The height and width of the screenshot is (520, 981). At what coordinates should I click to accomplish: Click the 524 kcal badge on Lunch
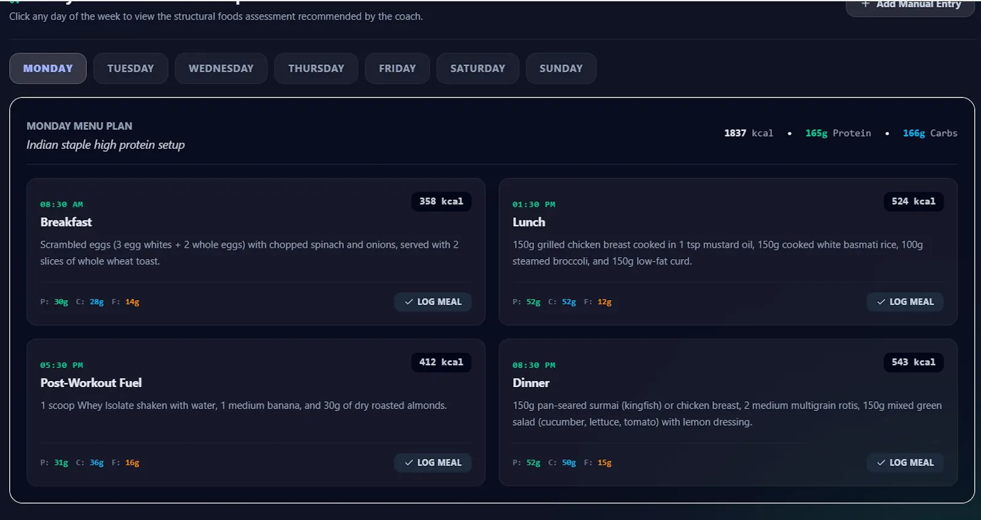pyautogui.click(x=914, y=202)
